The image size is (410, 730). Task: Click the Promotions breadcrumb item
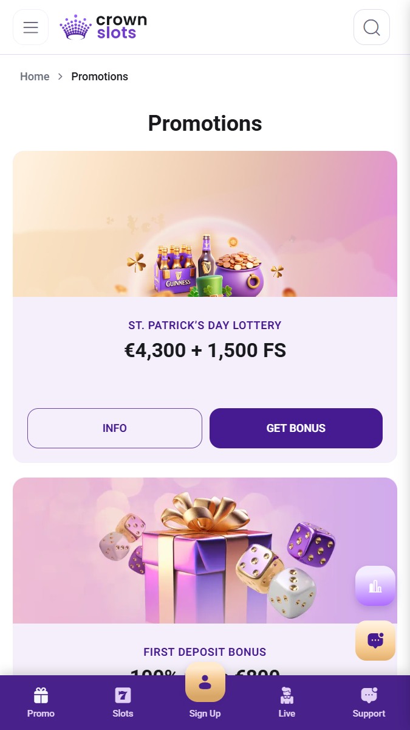click(100, 77)
